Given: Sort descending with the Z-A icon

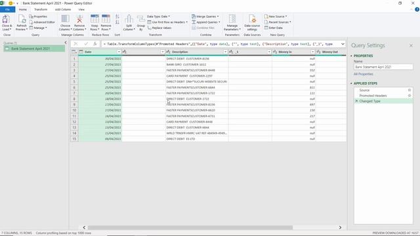Looking at the screenshot, I should coord(117,22).
